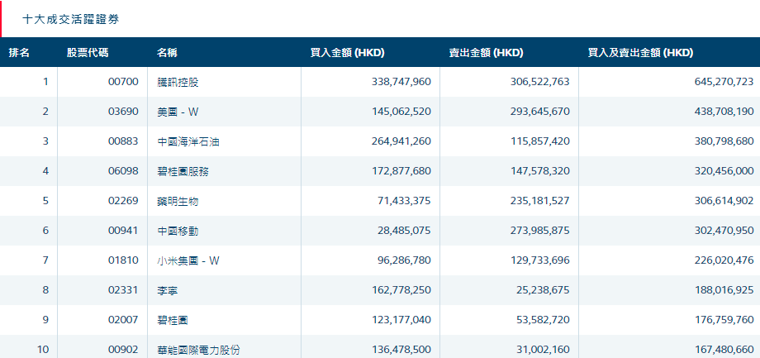Click buy amount 162,778,250
The image size is (760, 358).
pyautogui.click(x=401, y=290)
